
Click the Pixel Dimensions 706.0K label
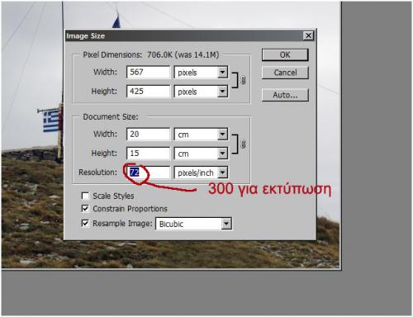click(151, 54)
